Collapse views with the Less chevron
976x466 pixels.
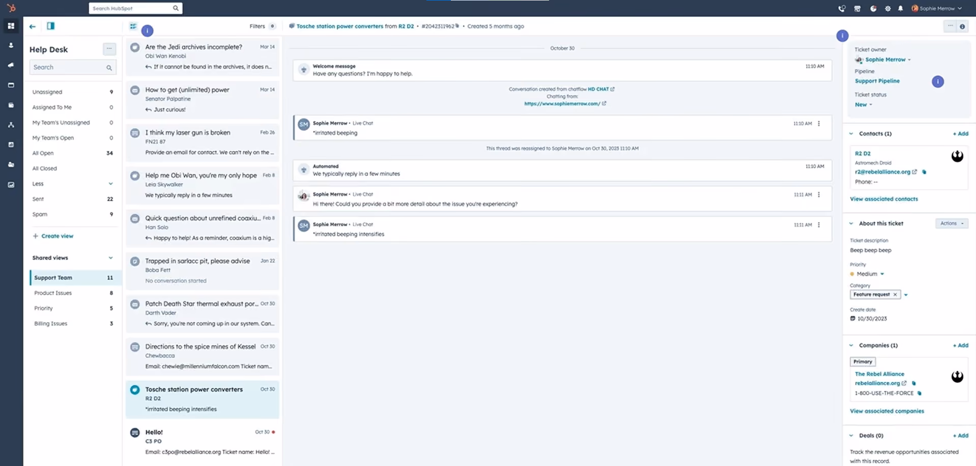(x=110, y=184)
